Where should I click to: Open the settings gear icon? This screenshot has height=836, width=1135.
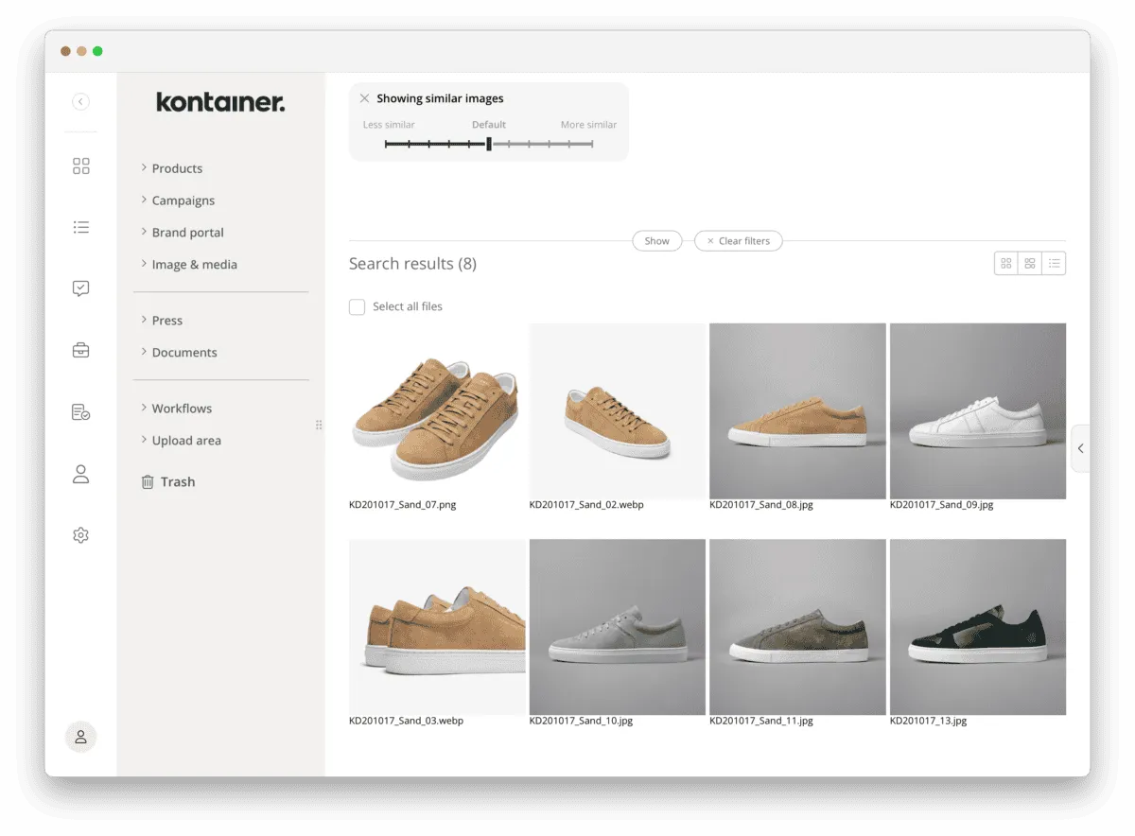[81, 535]
